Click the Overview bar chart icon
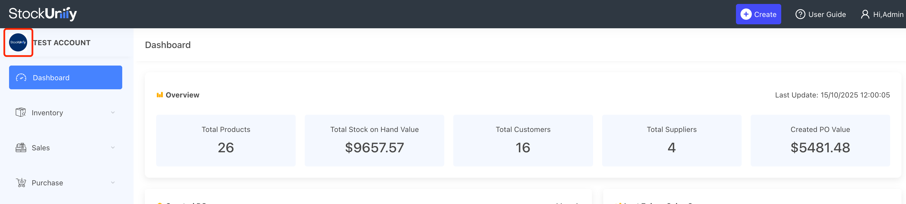Viewport: 906px width, 204px height. coord(160,95)
